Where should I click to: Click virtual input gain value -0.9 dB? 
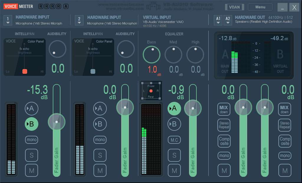pyautogui.click(x=176, y=92)
